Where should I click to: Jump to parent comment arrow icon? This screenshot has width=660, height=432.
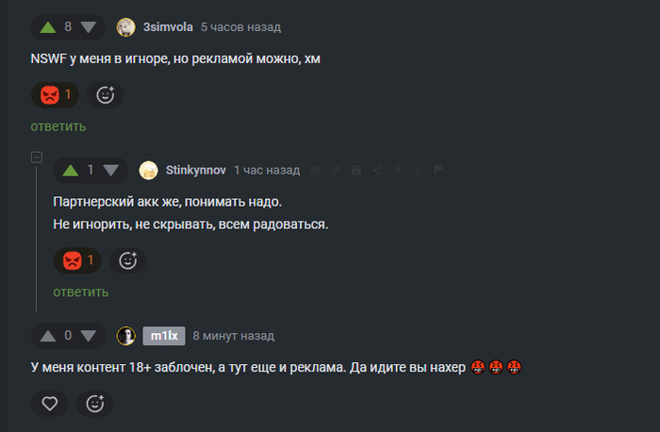click(398, 170)
